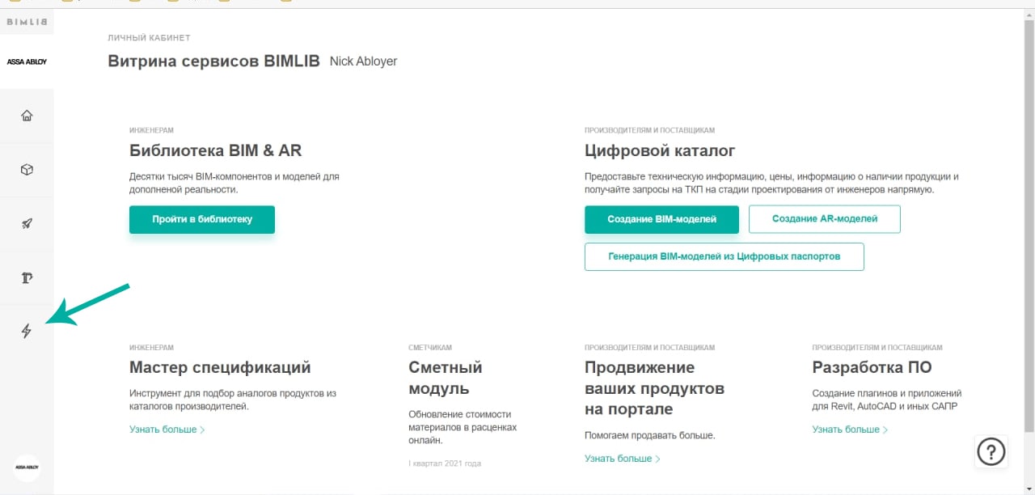Click the Создание AR-моделей button

pos(825,219)
